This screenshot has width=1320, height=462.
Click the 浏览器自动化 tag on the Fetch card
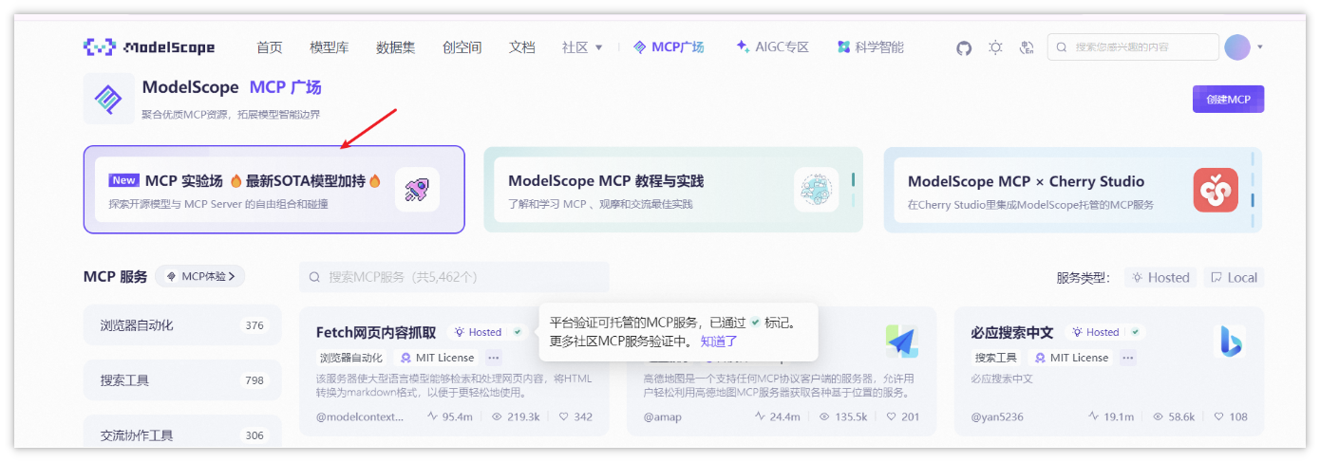pos(351,358)
